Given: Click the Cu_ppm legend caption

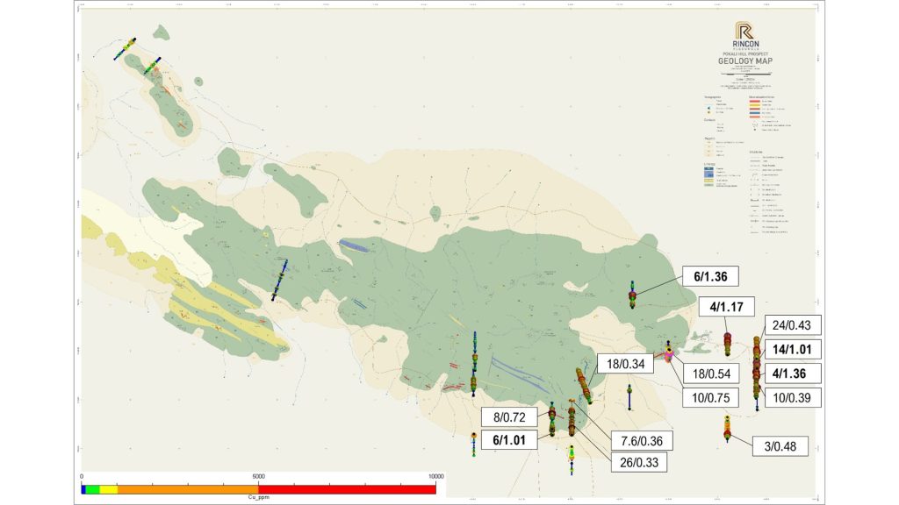Looking at the screenshot, I should tap(259, 497).
